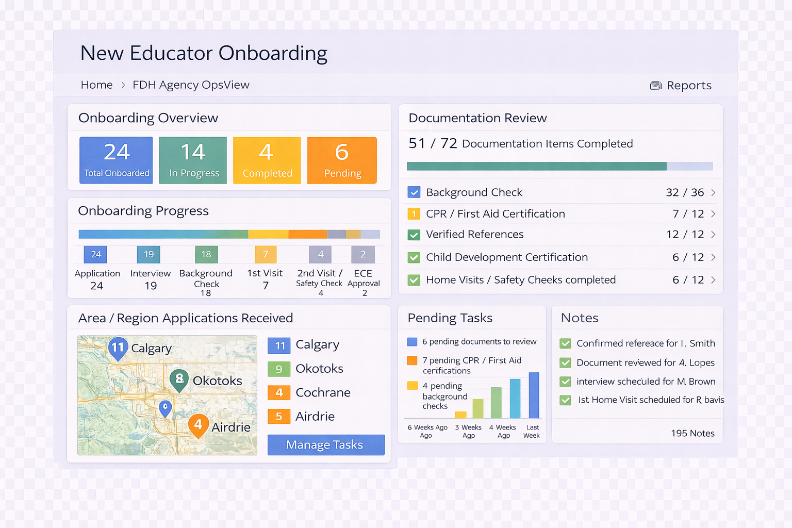Click the orange Cochrane count badge
This screenshot has height=528, width=792.
279,392
